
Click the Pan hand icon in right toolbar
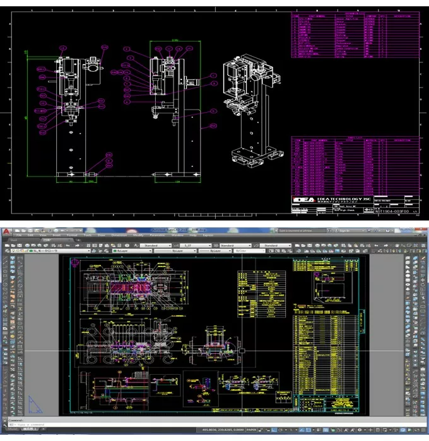coord(397,246)
